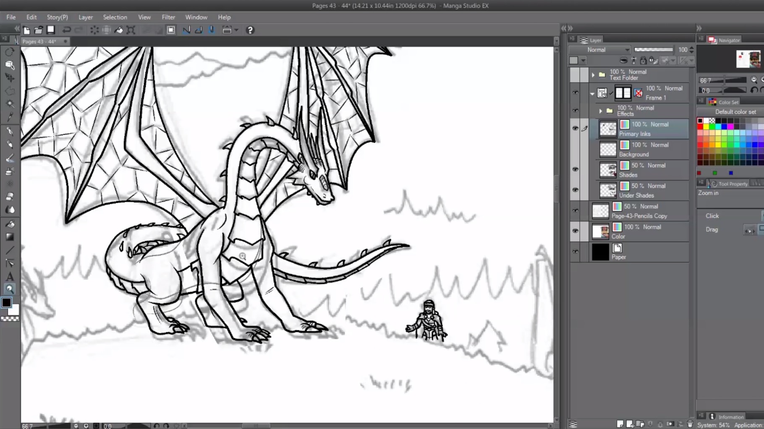Image resolution: width=764 pixels, height=429 pixels.
Task: Select the Background layer
Action: 643,149
